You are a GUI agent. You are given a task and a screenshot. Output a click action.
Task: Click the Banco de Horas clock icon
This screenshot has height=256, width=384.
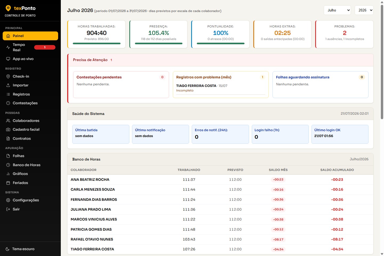[x=8, y=165]
